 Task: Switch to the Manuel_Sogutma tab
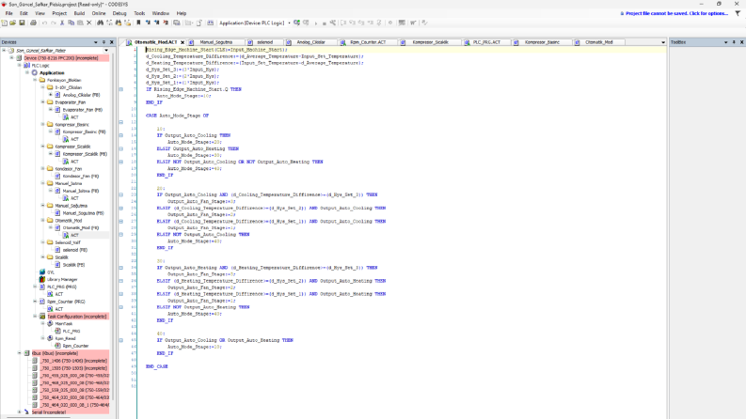click(x=216, y=42)
